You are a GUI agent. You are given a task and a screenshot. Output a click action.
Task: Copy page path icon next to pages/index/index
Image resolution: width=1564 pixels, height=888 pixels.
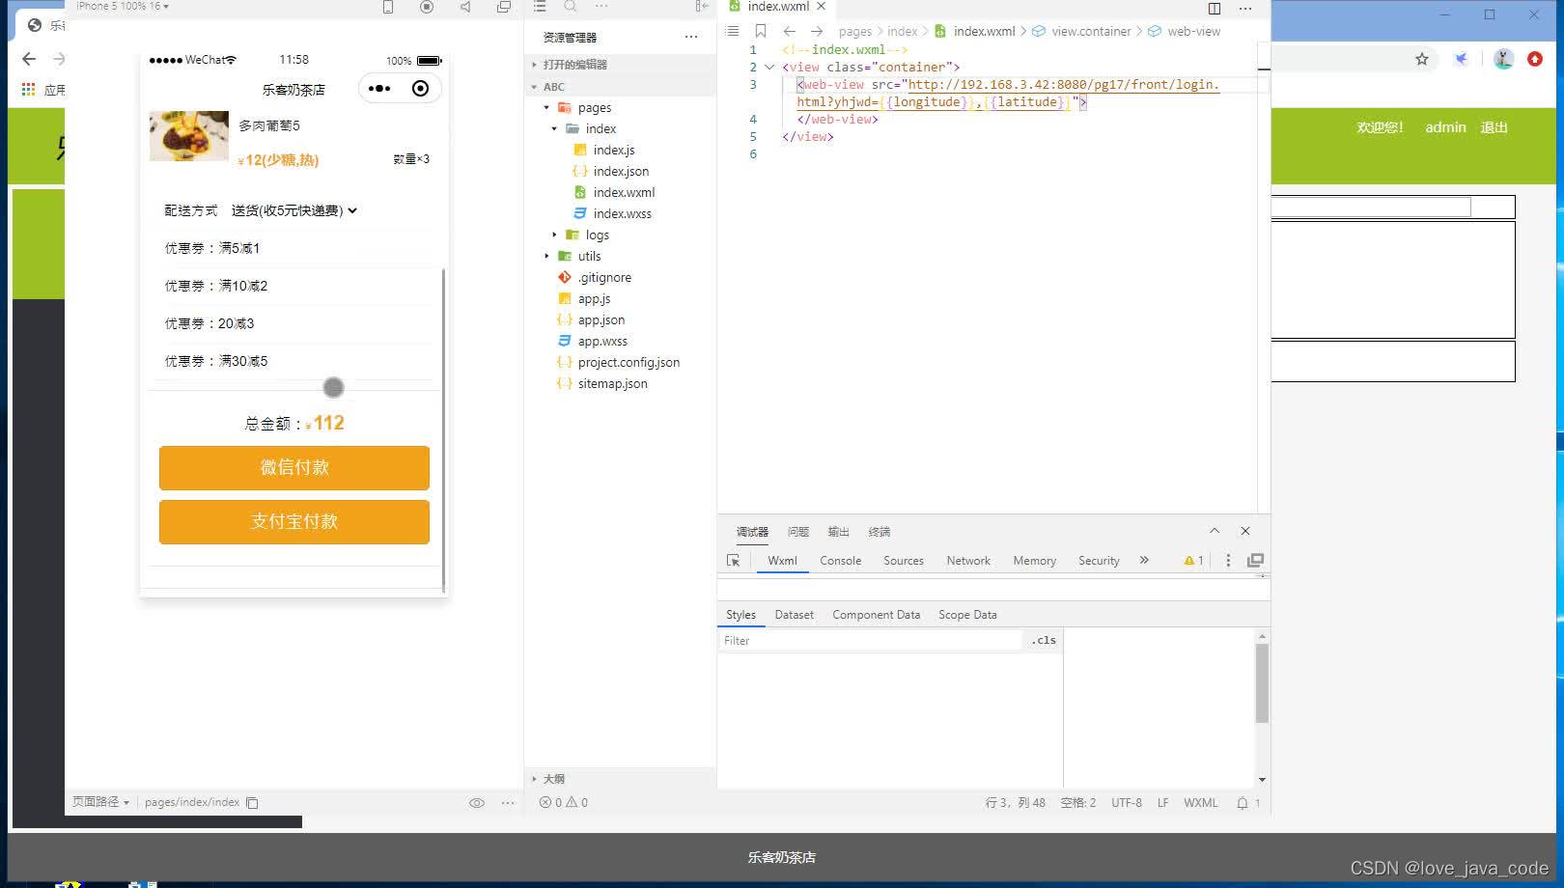point(252,803)
